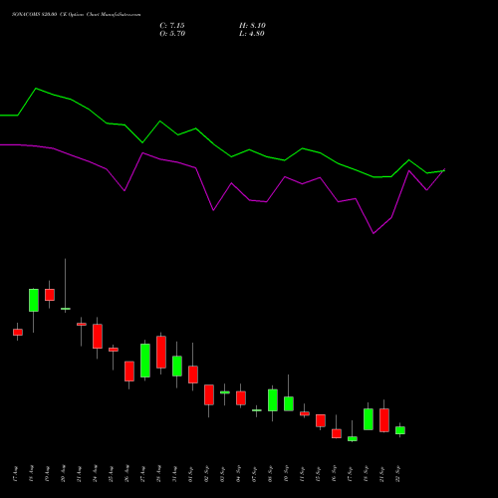Click the green candlestick above 27 Aug
This screenshot has width=498, height=498.
point(145,361)
